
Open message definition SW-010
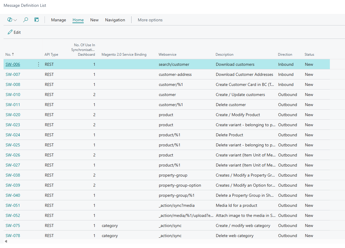click(13, 95)
